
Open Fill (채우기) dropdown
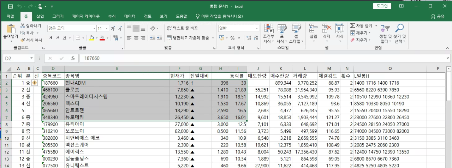[x=360, y=33]
